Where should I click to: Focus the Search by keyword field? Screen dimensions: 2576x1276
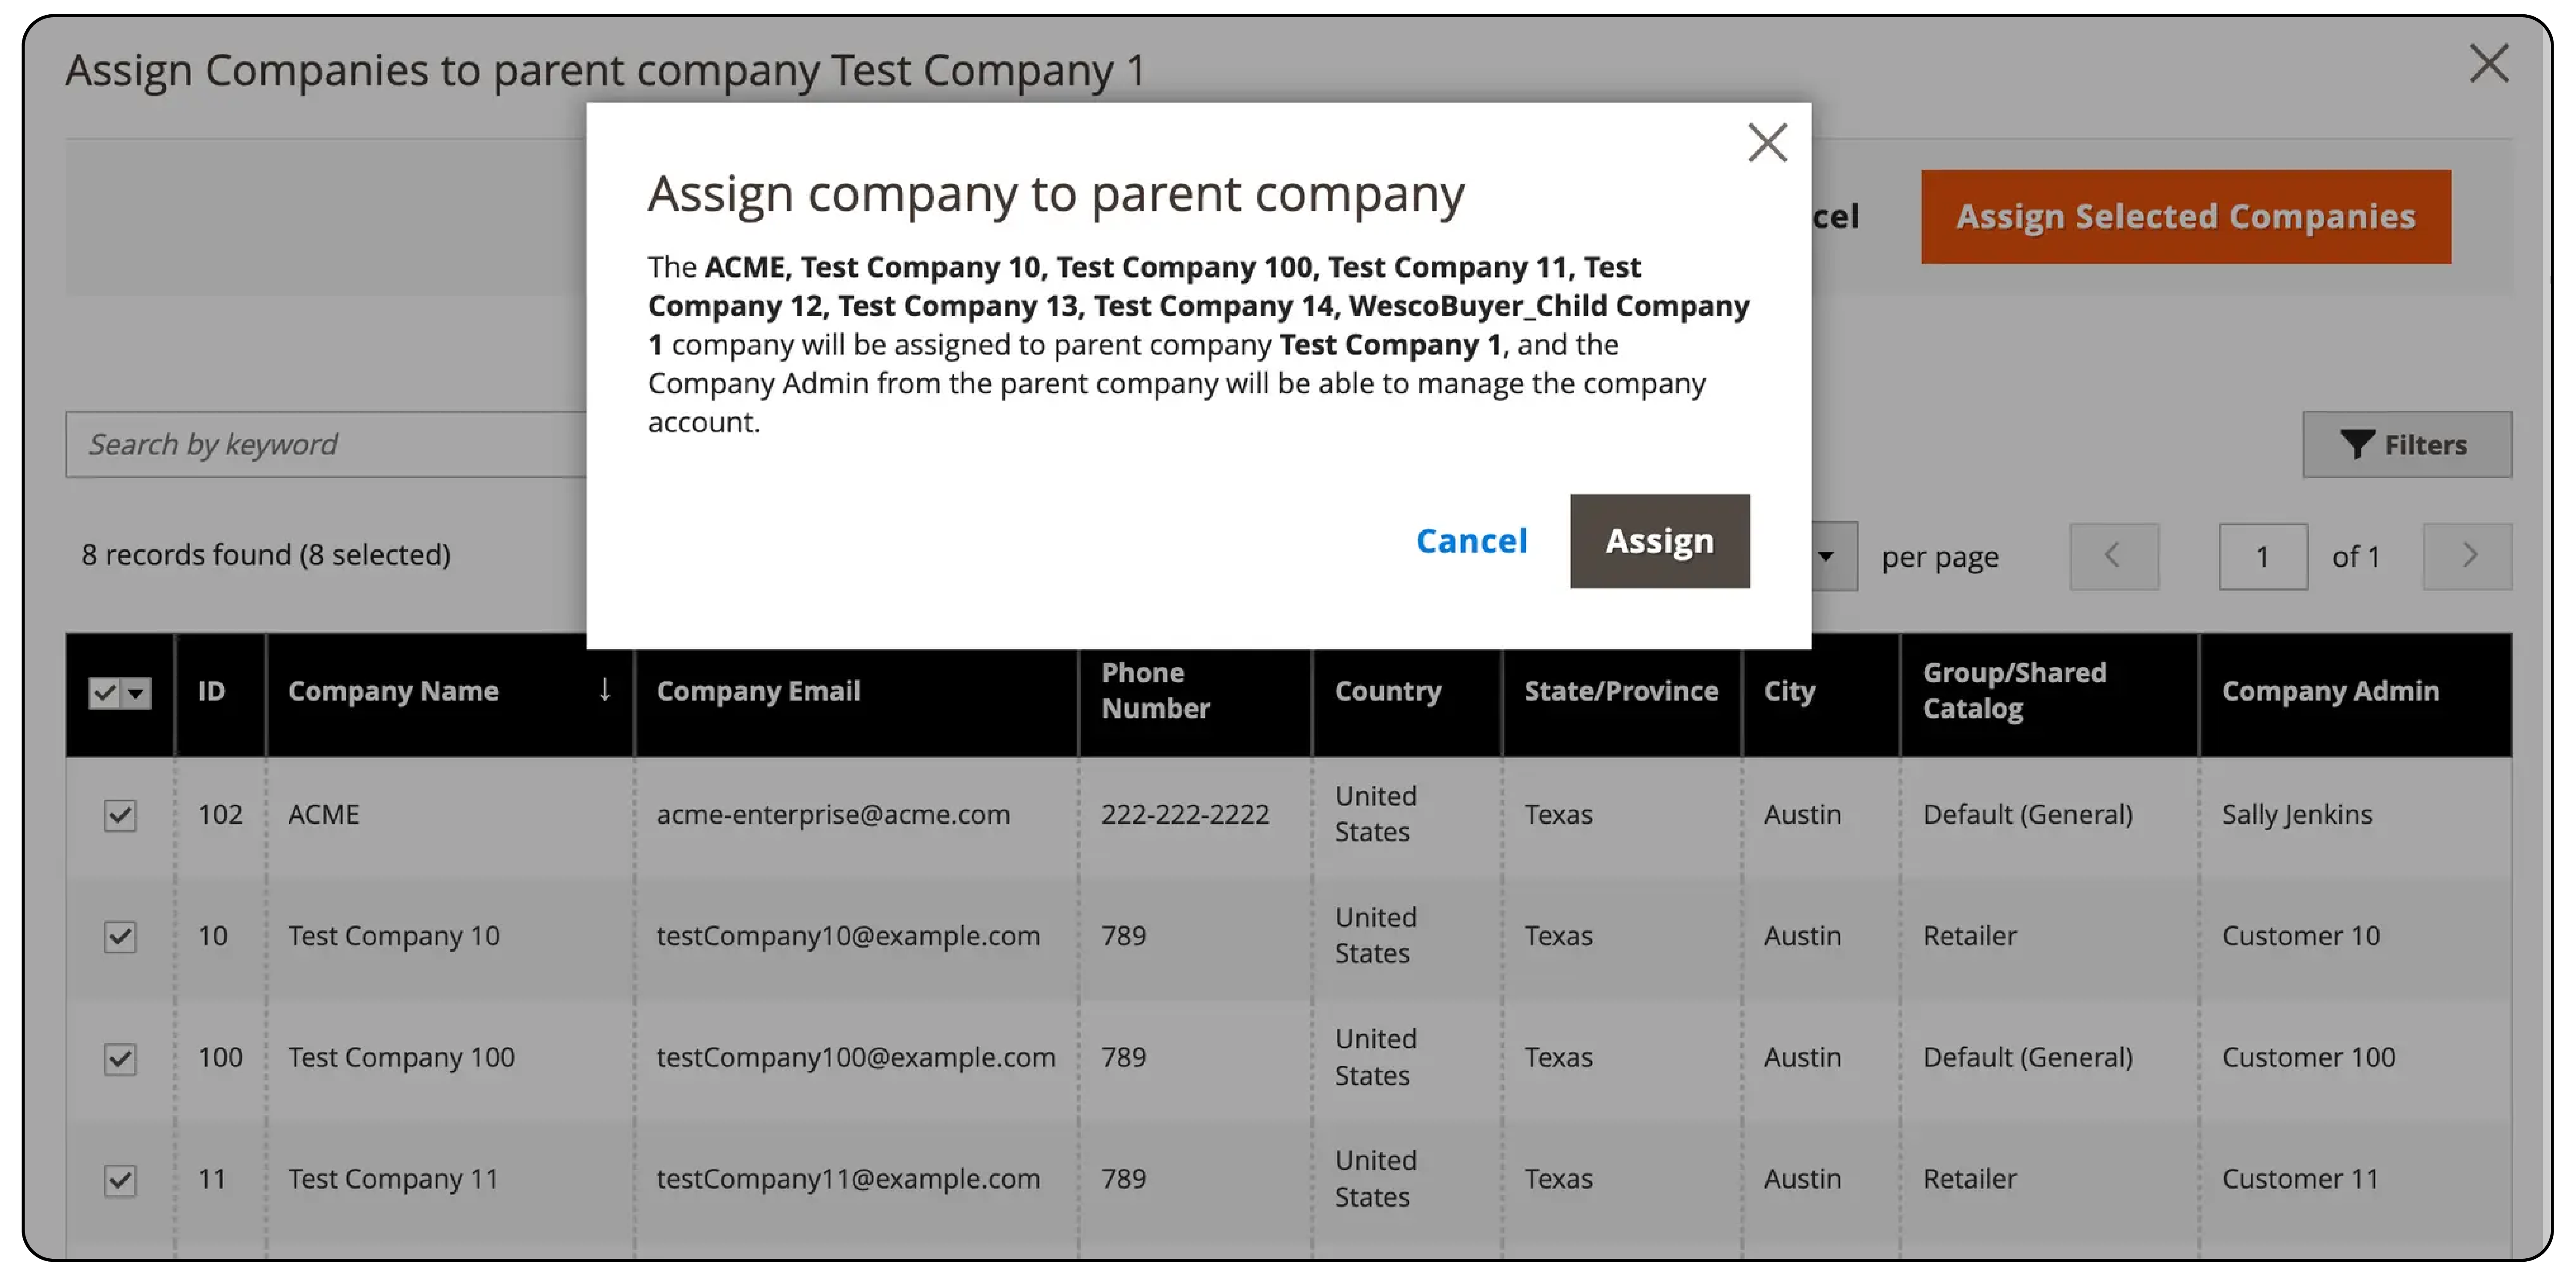pyautogui.click(x=326, y=444)
